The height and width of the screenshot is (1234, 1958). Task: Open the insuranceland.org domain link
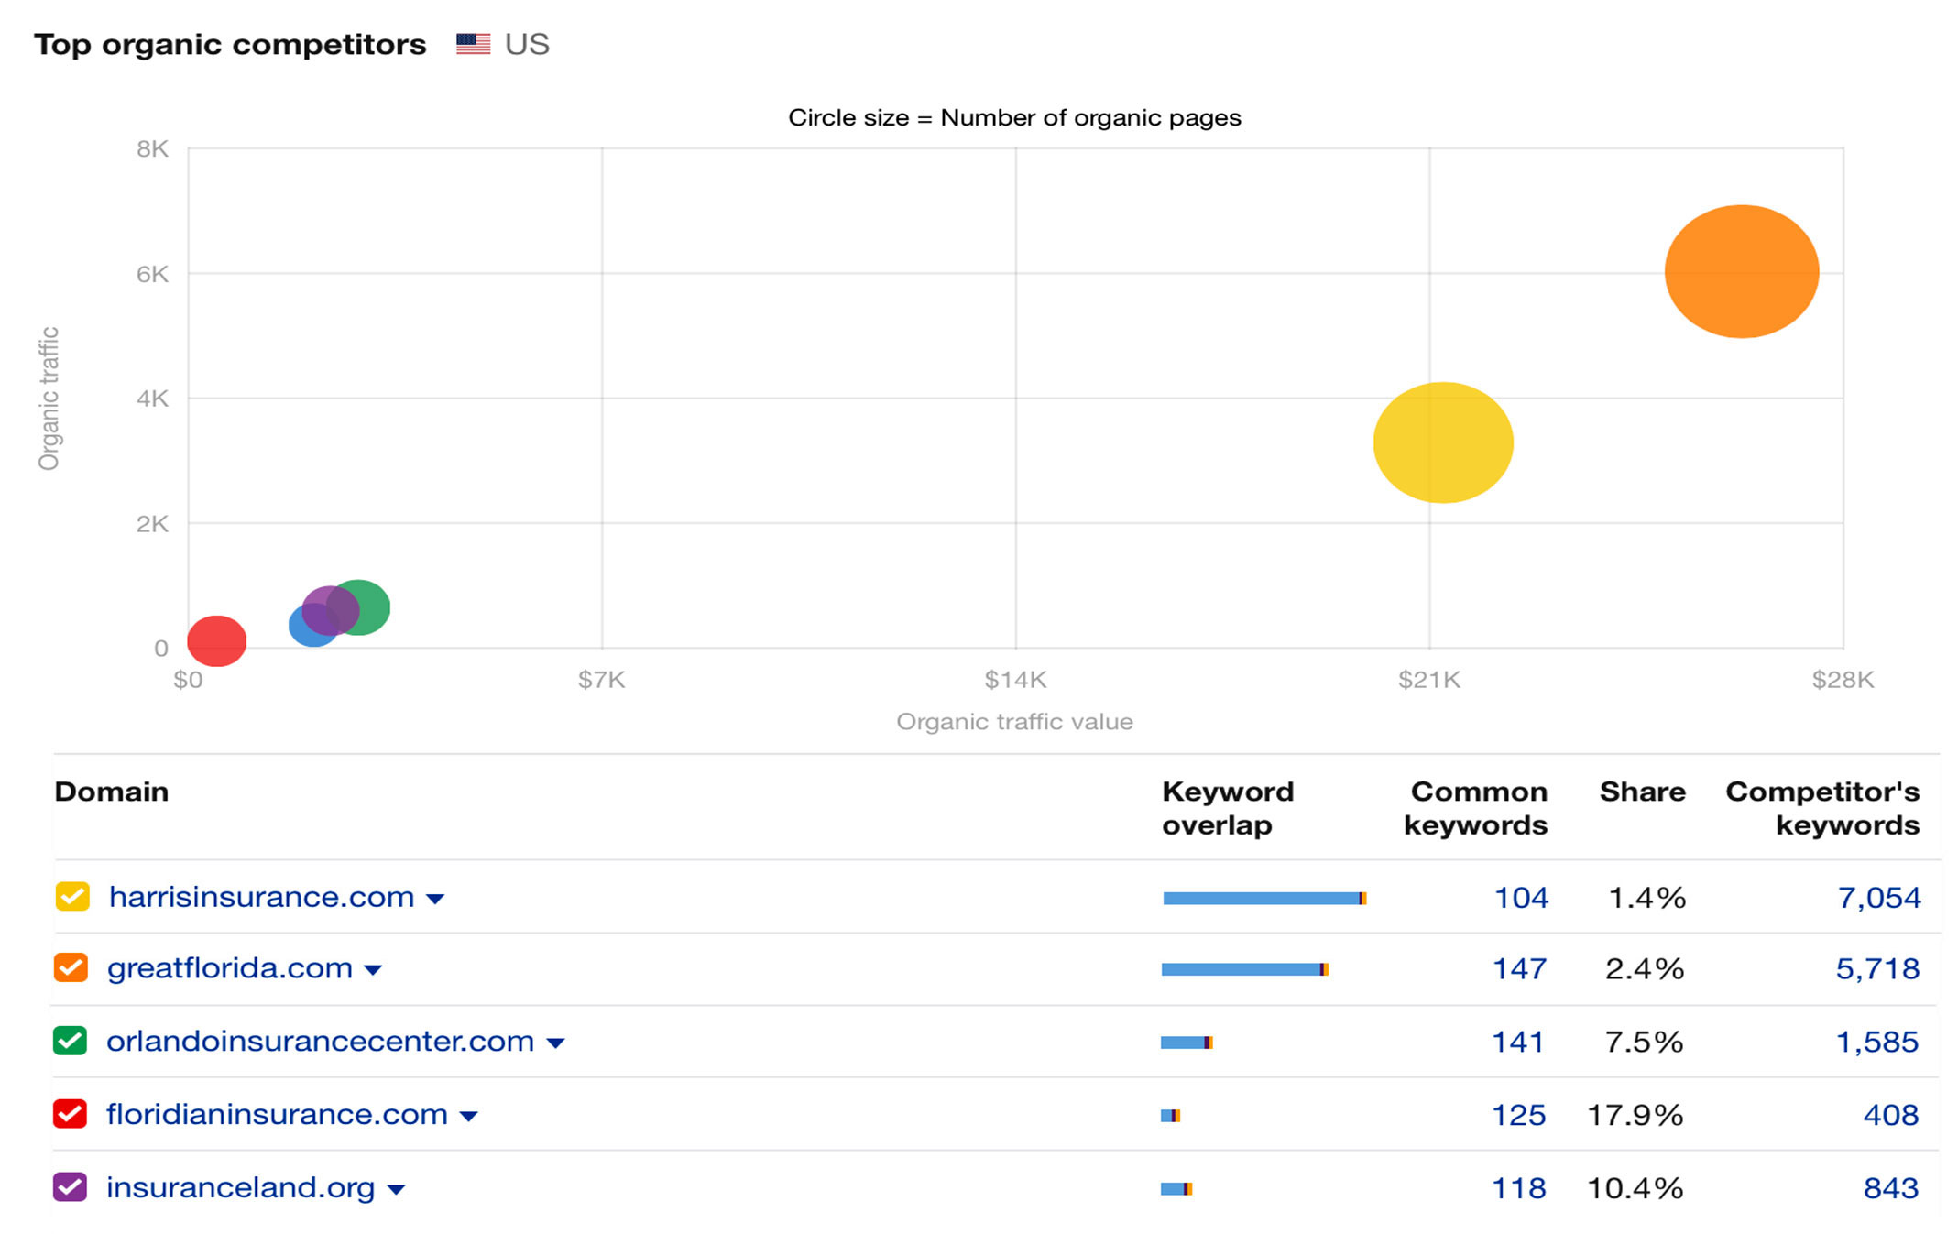pyautogui.click(x=241, y=1187)
